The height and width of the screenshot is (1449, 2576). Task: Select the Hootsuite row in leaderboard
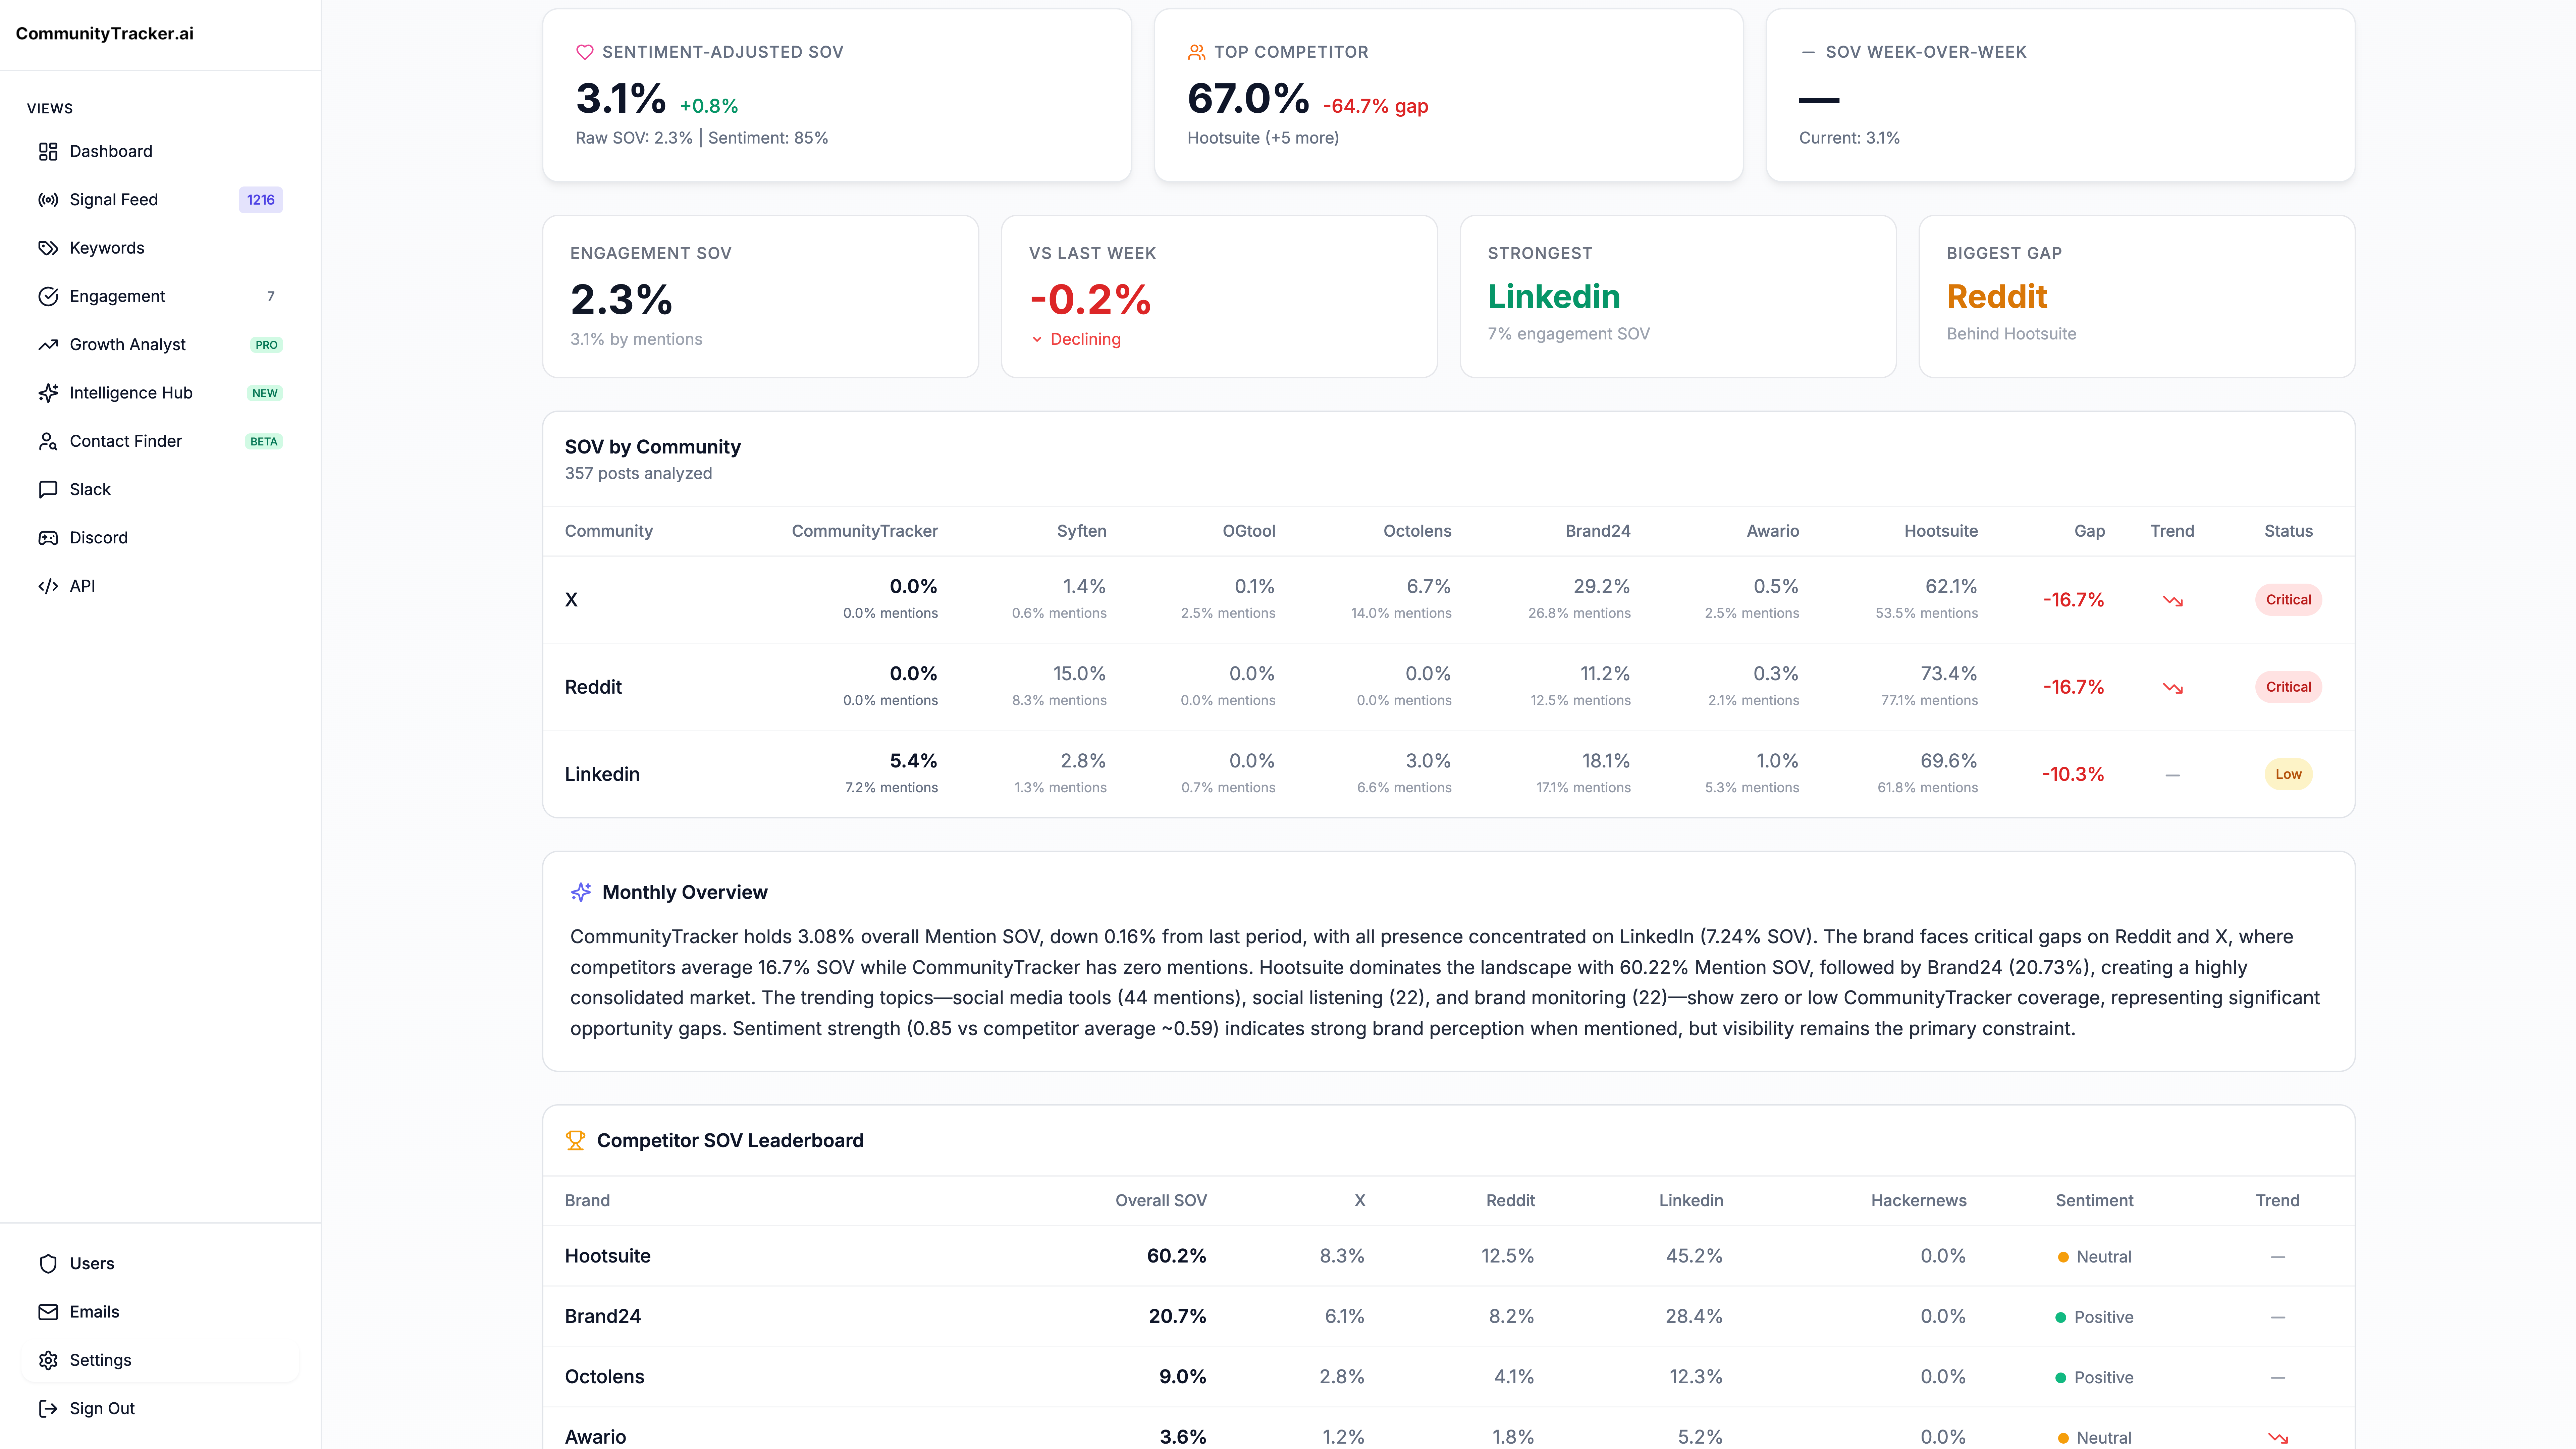tap(607, 1256)
